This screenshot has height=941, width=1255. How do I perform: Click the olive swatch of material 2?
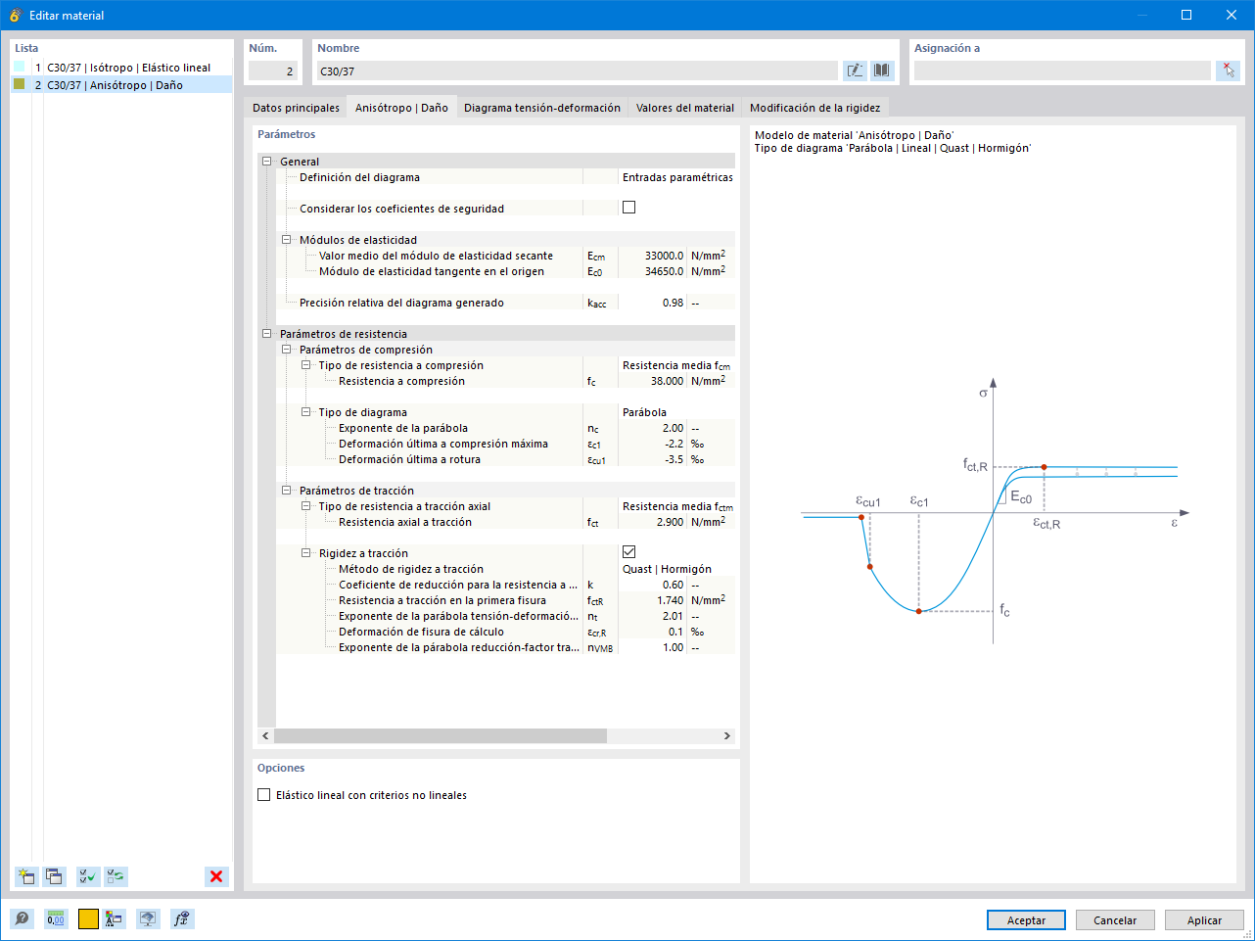point(19,85)
